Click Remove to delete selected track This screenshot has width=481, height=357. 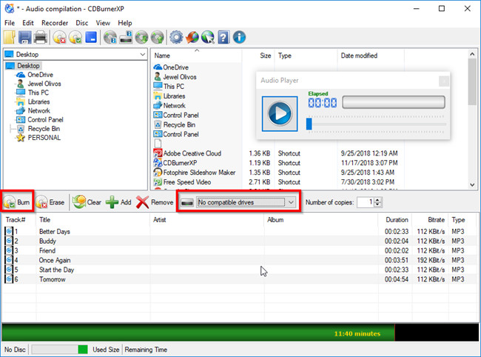click(155, 202)
